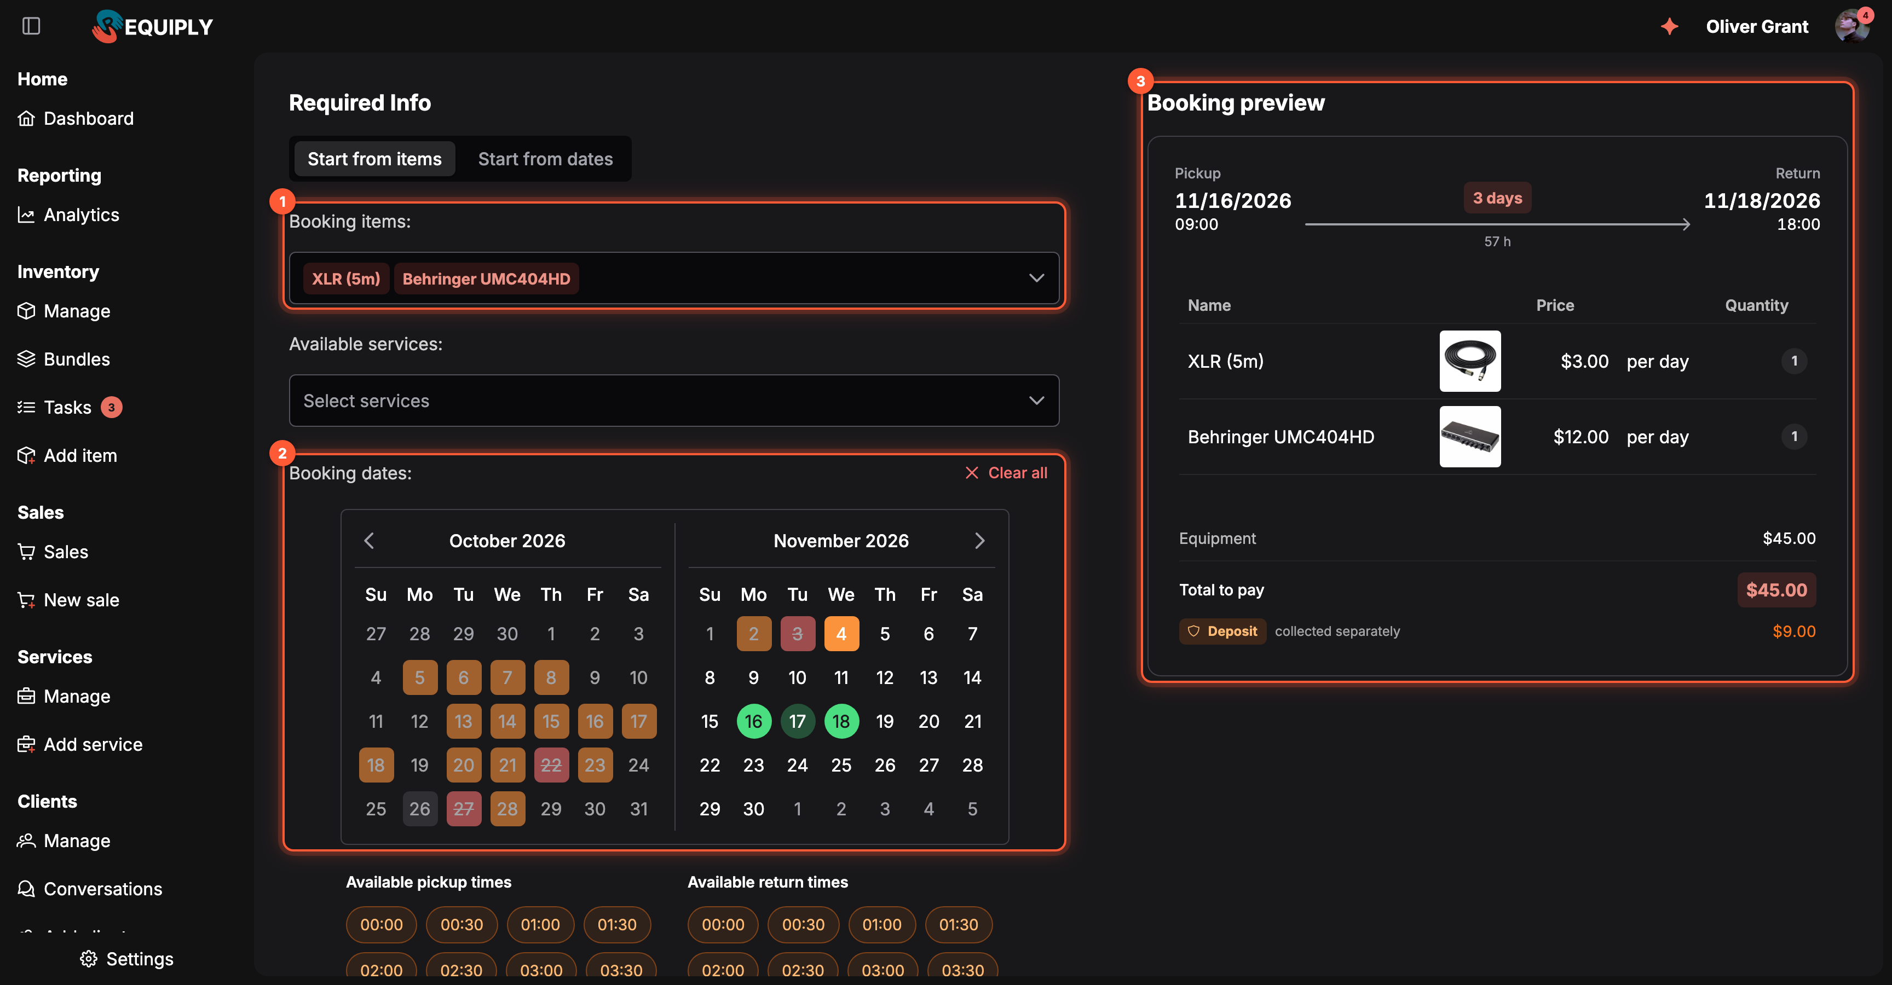The height and width of the screenshot is (985, 1892).
Task: Open Oliver Grant's profile avatar
Action: point(1851,26)
